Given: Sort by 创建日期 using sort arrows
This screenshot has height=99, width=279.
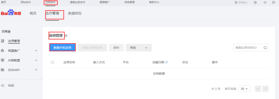Looking at the screenshot, I should coord(166,62).
